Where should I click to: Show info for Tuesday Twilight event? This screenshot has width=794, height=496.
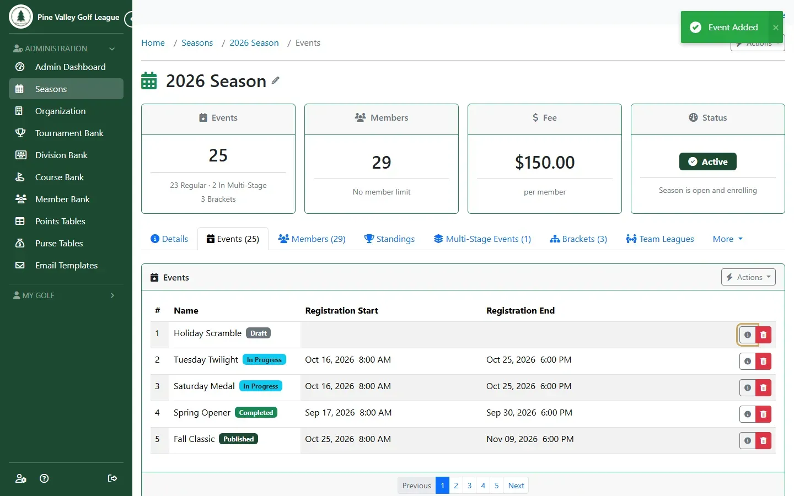coord(748,361)
